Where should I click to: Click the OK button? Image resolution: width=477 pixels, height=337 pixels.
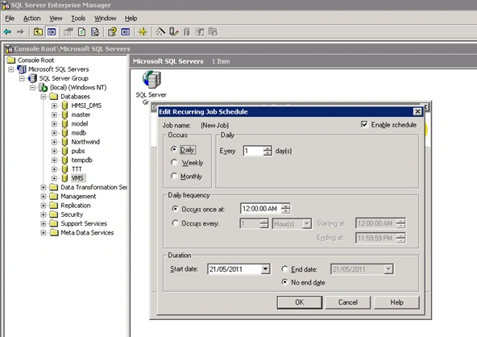tap(300, 302)
